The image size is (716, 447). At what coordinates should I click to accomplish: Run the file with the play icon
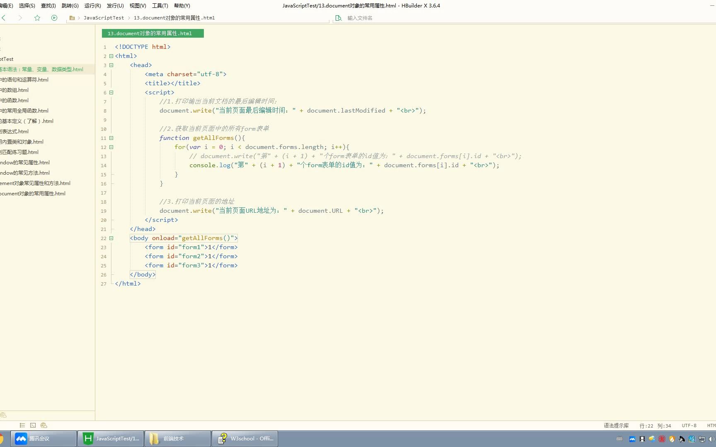54,18
